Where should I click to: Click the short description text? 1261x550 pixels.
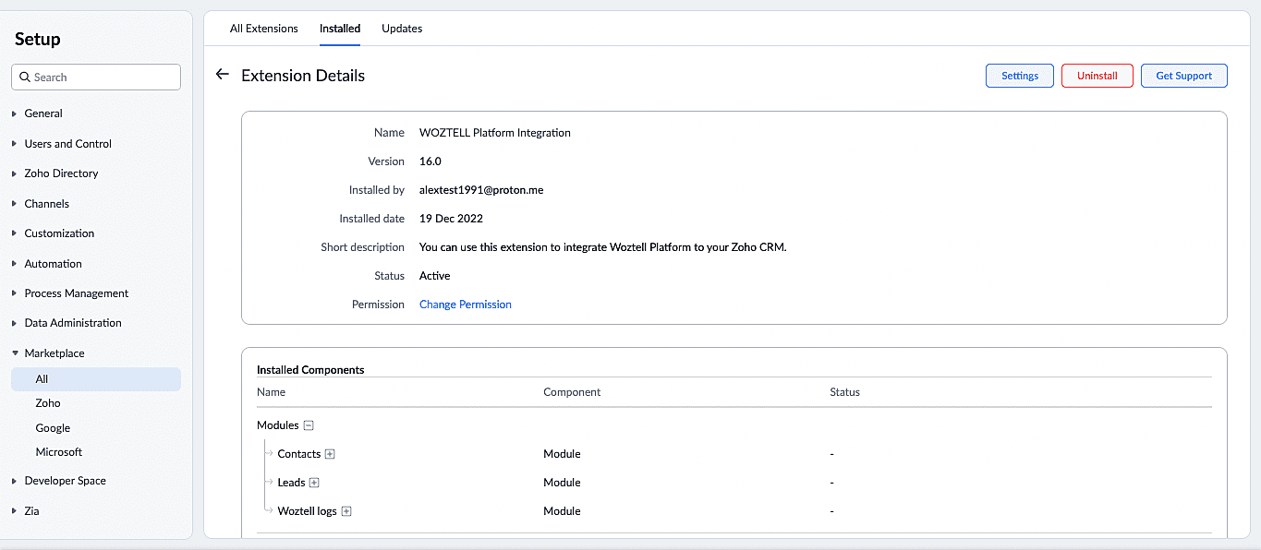pyautogui.click(x=603, y=247)
